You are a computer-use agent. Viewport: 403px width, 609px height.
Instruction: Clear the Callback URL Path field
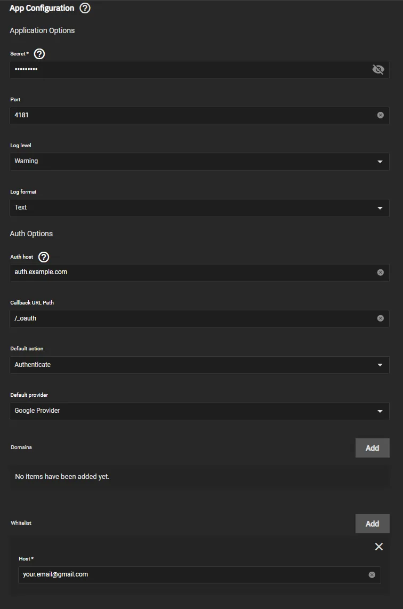[381, 318]
